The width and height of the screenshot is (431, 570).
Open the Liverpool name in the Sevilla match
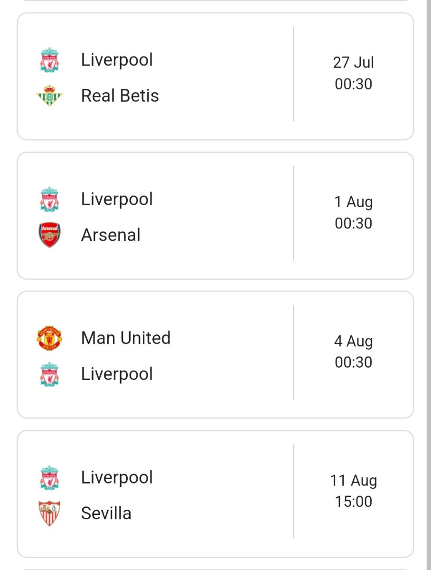click(117, 478)
